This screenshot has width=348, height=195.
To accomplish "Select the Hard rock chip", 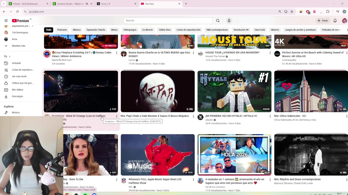I will click(x=260, y=30).
